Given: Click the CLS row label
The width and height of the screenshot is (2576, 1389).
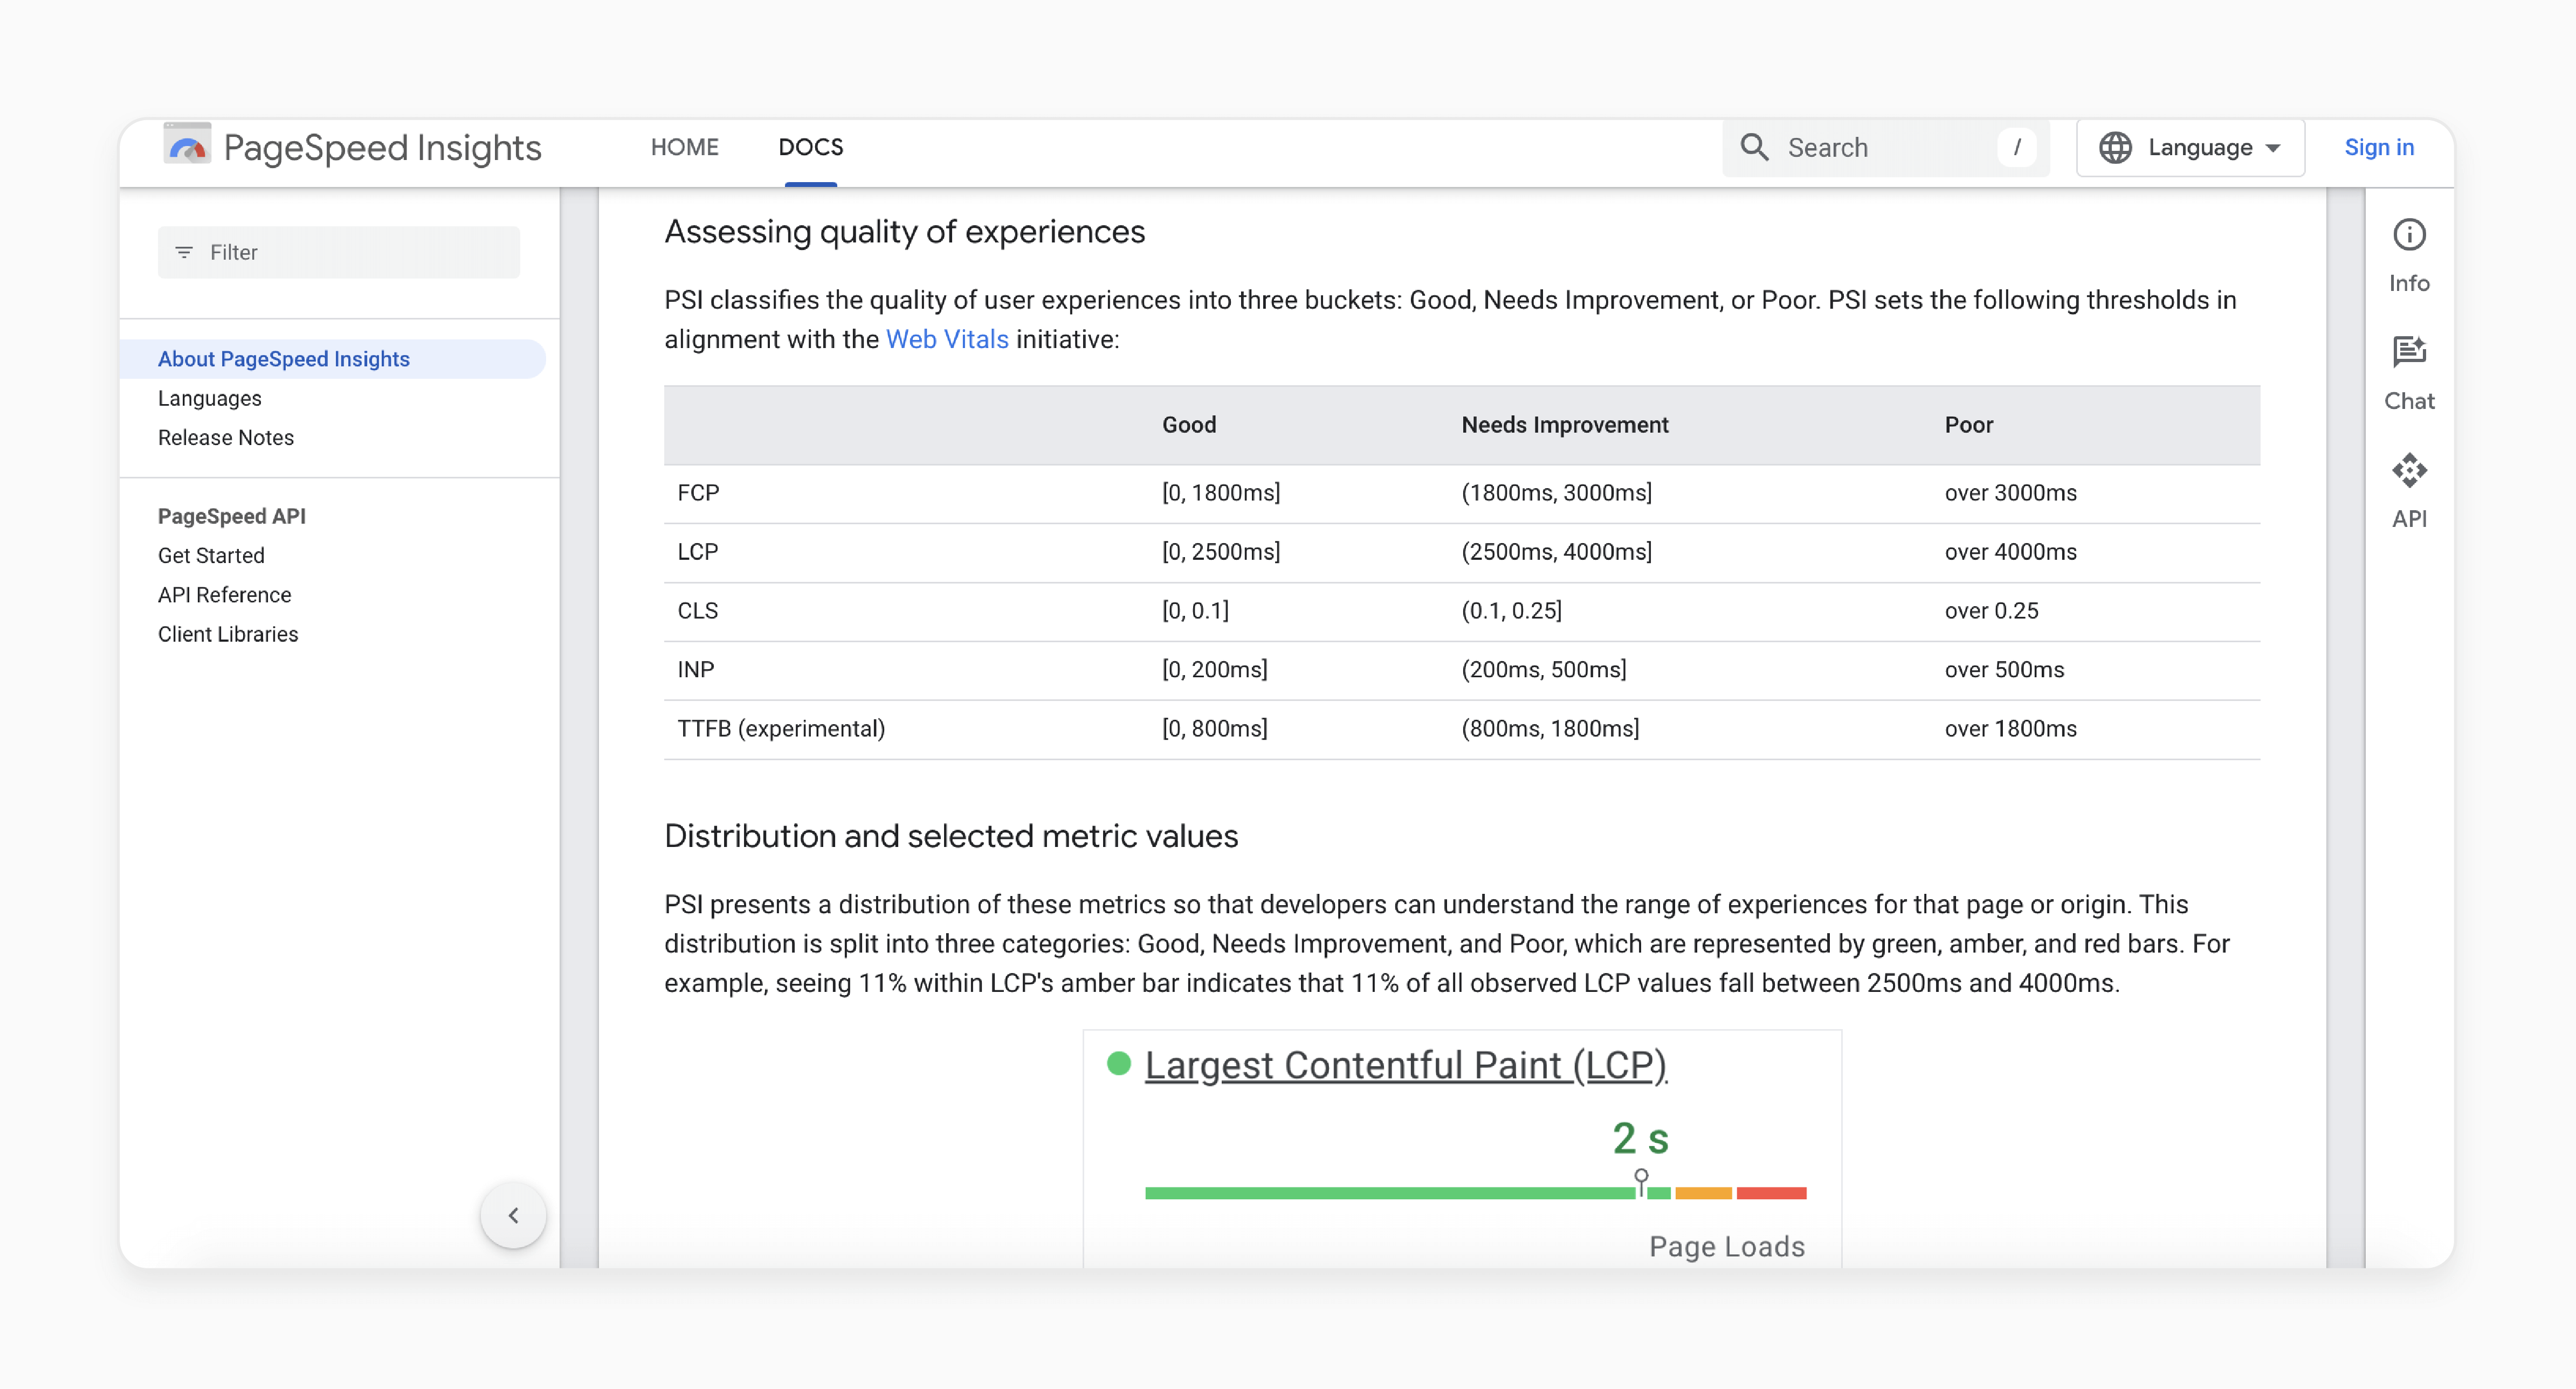Looking at the screenshot, I should [x=697, y=610].
